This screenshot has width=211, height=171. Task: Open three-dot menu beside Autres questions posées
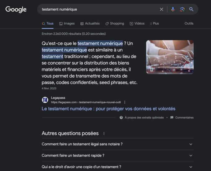point(104,134)
